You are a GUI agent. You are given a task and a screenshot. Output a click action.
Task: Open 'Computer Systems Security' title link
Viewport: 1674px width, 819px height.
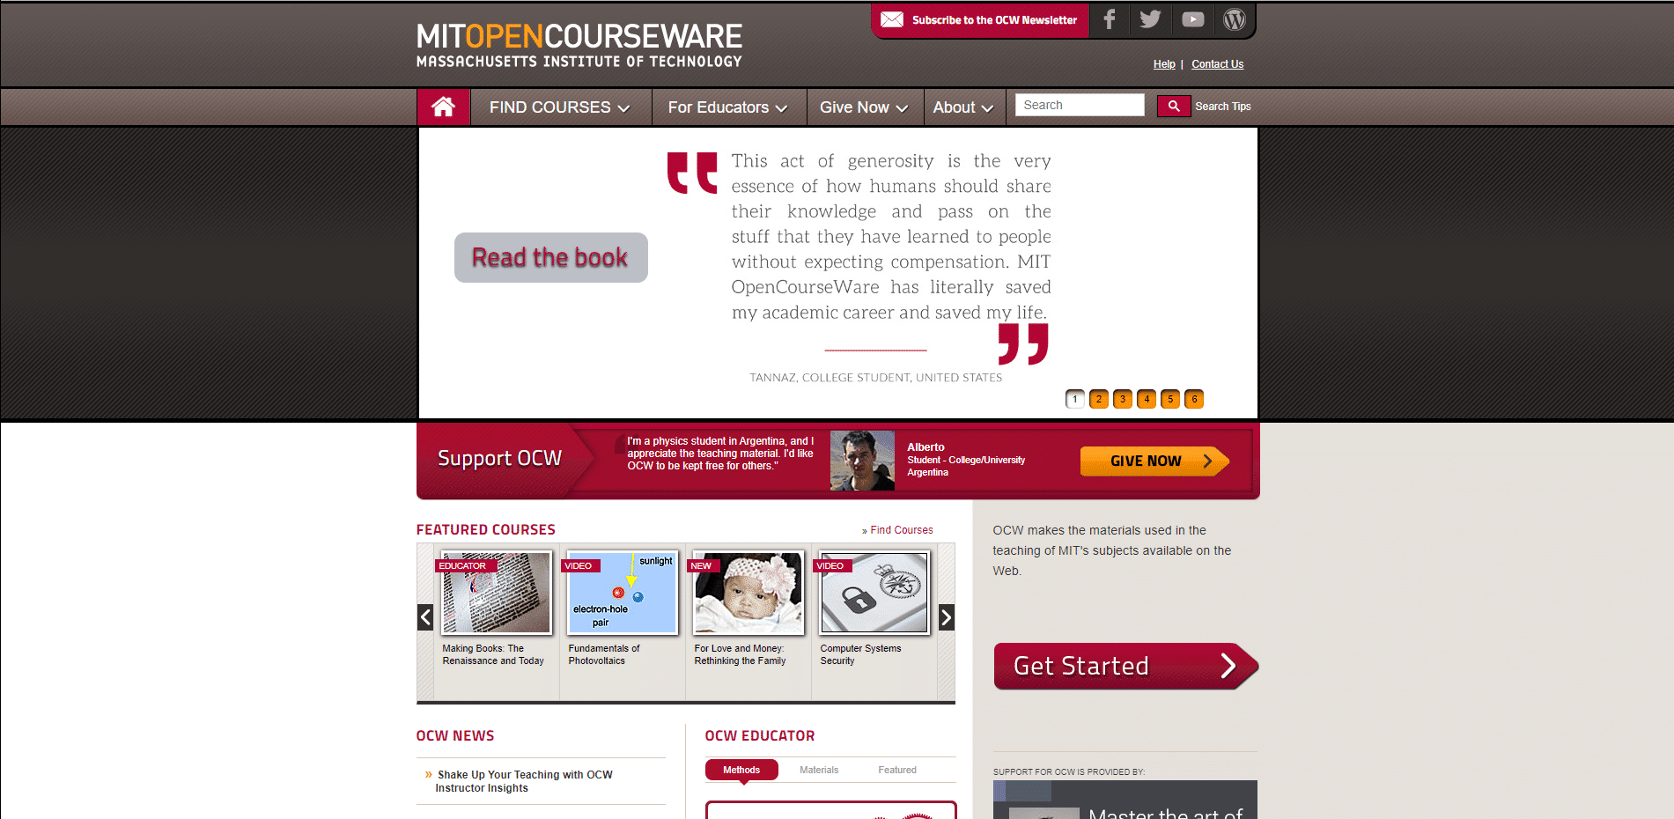(x=860, y=654)
